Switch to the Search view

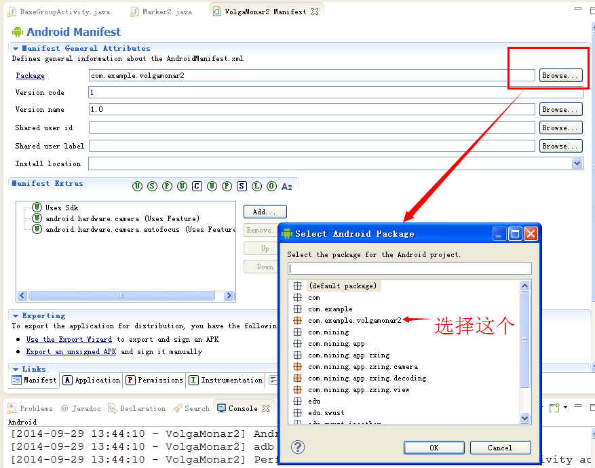(191, 408)
